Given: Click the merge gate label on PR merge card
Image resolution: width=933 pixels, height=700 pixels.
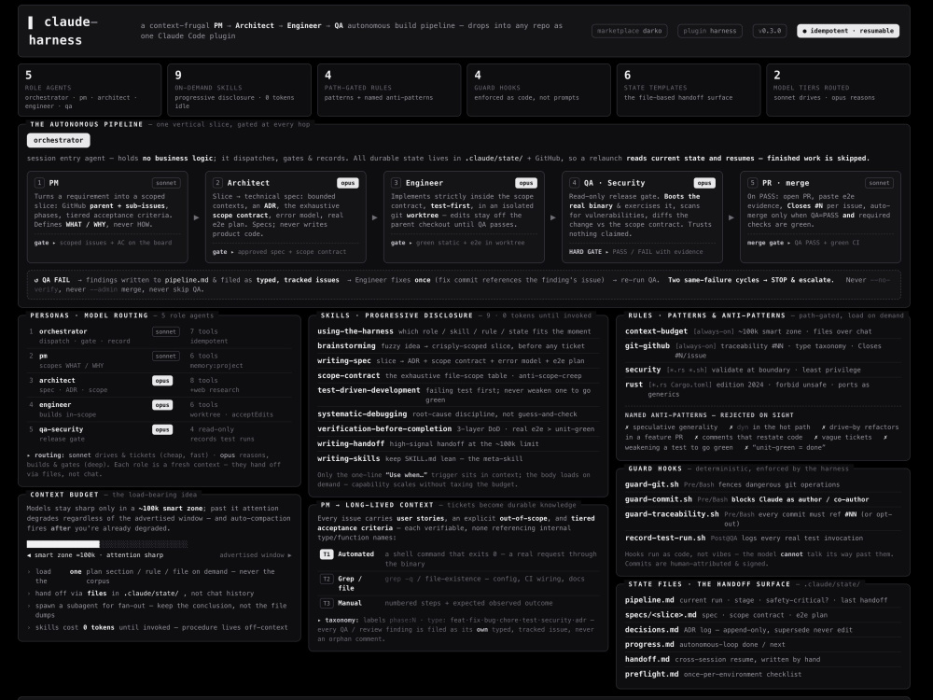Looking at the screenshot, I should tap(766, 243).
